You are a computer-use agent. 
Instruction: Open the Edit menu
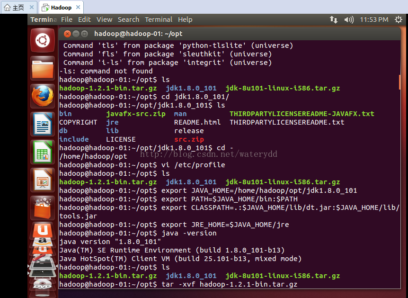coord(84,19)
